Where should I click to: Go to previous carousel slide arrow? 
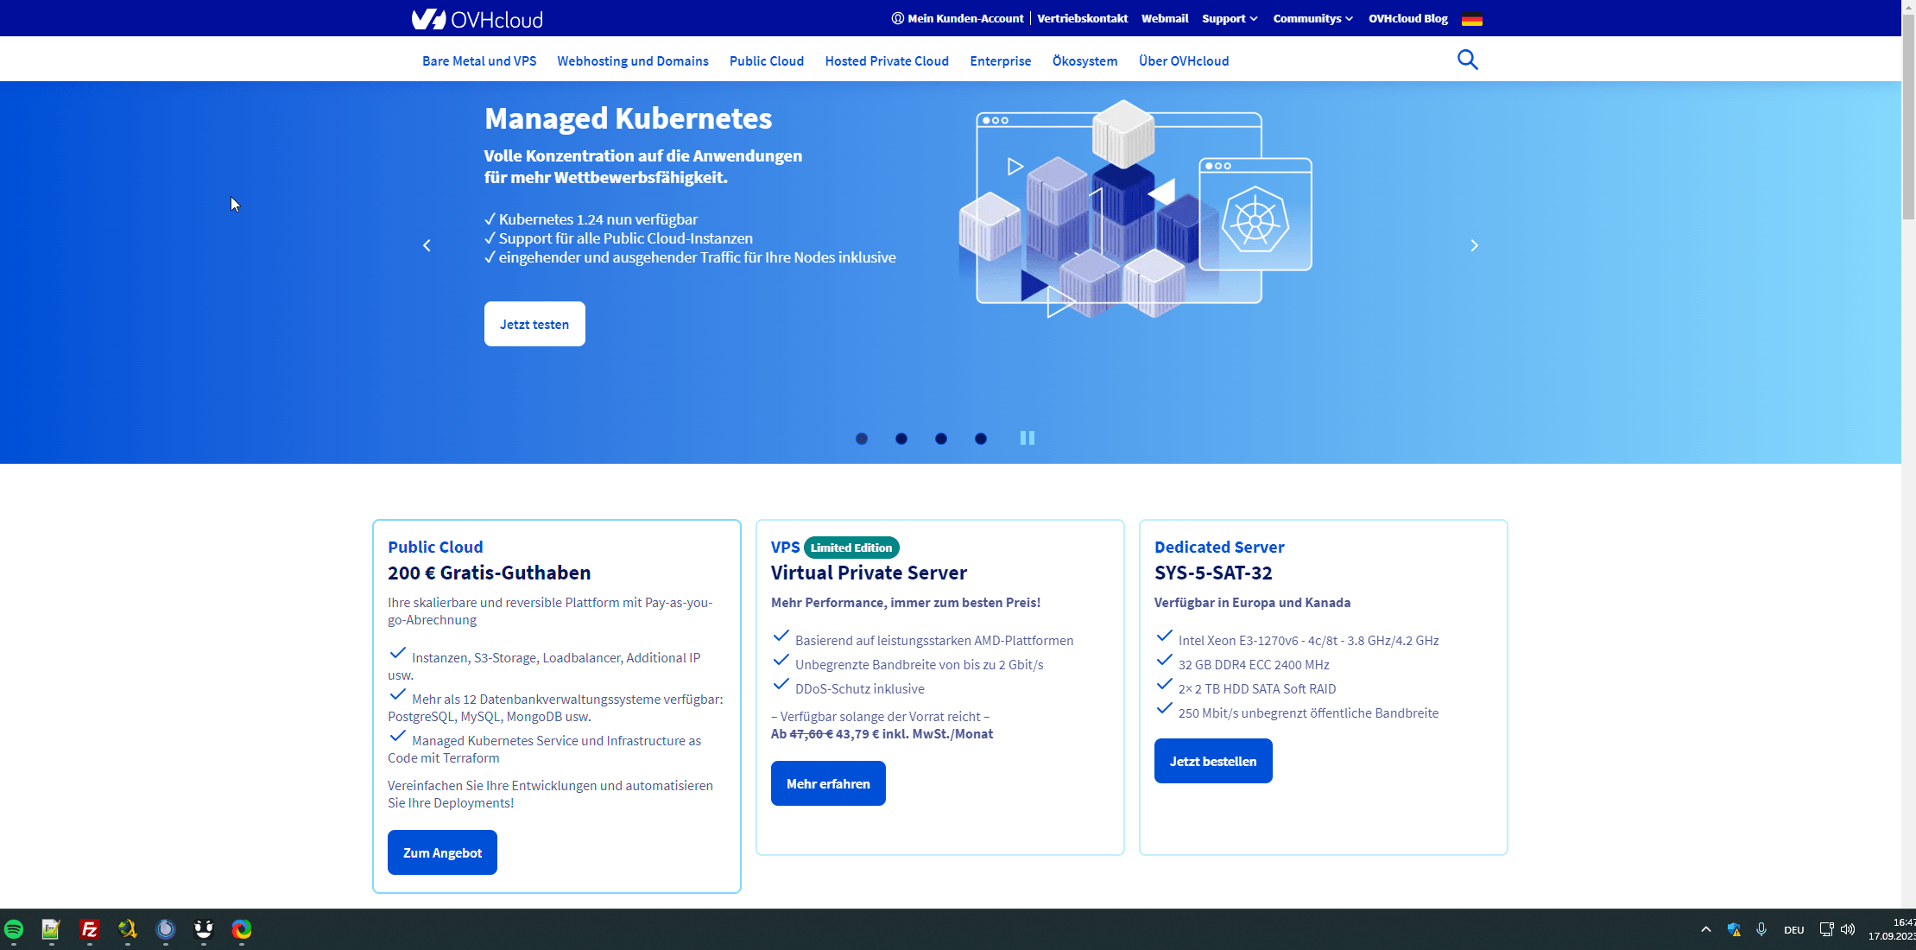(427, 246)
